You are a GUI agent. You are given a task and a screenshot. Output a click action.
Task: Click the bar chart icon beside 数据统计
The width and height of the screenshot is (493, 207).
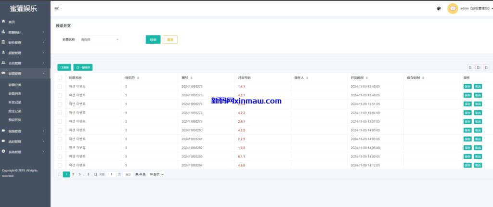coord(3,32)
